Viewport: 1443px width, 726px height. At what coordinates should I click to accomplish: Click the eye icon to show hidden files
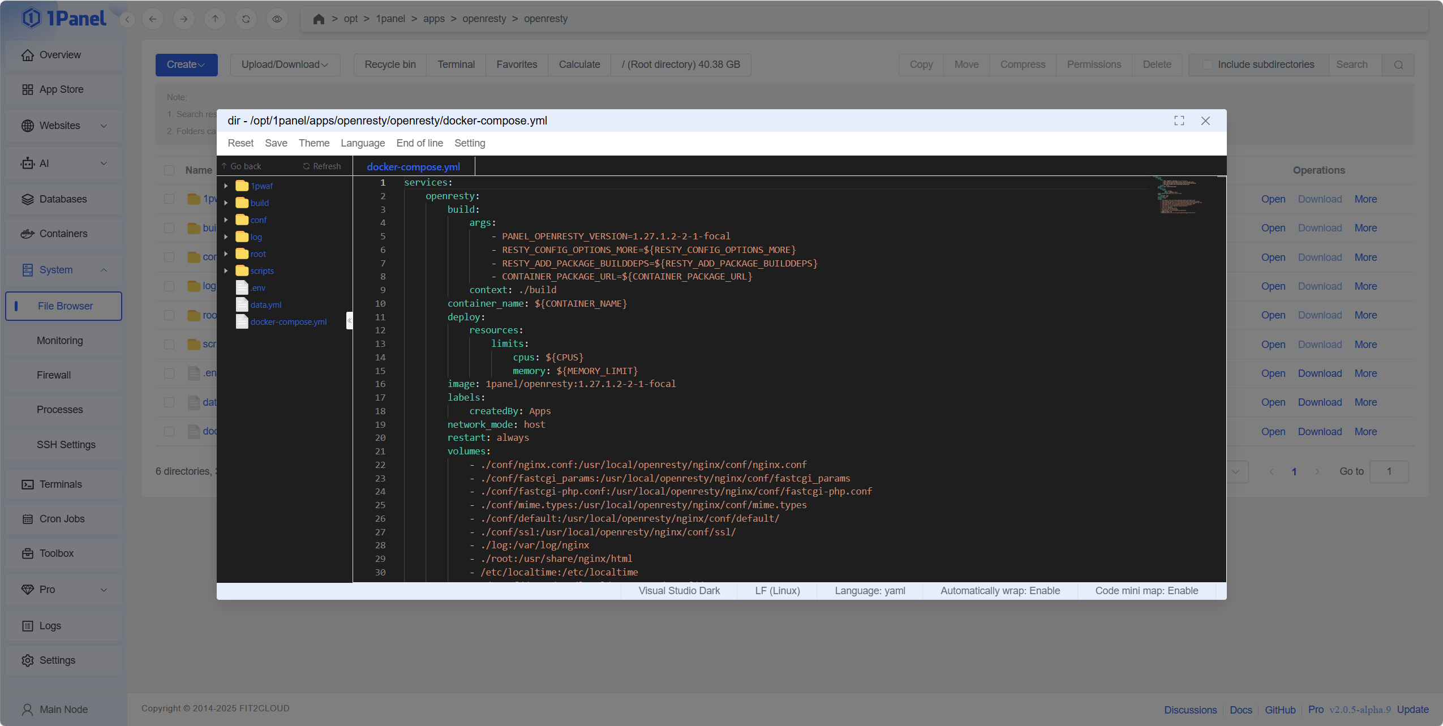(277, 19)
